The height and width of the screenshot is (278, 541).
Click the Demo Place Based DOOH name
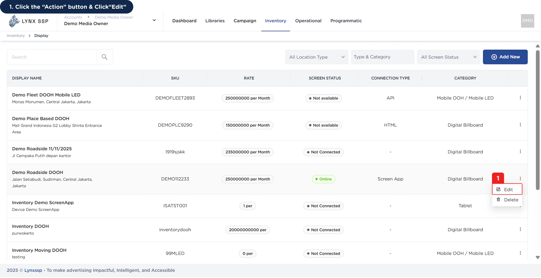41,119
